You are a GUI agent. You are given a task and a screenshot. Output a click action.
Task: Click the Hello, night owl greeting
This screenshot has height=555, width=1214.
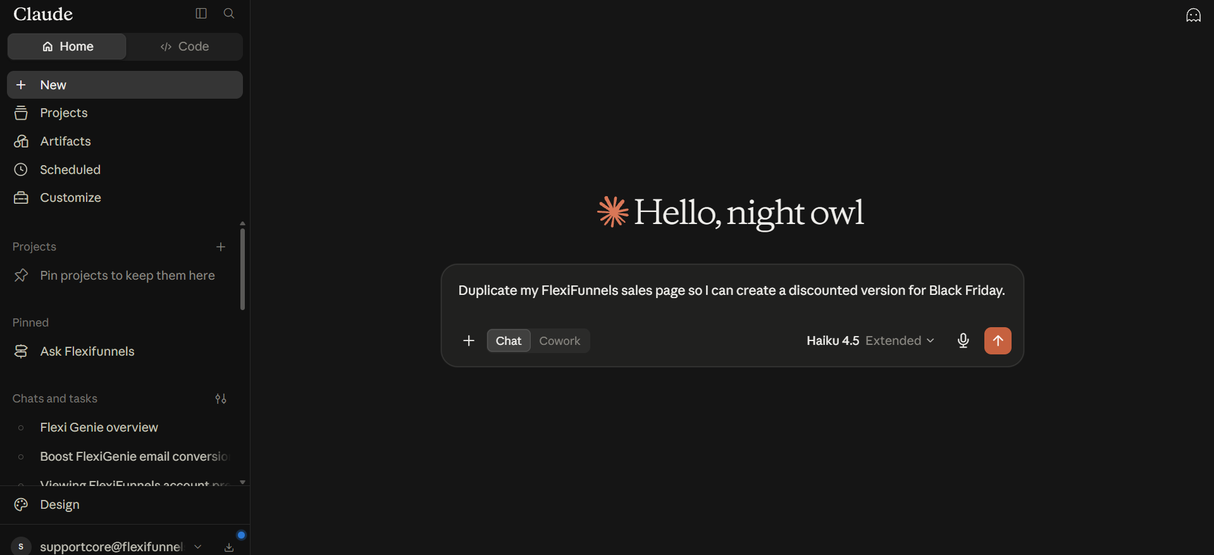748,213
